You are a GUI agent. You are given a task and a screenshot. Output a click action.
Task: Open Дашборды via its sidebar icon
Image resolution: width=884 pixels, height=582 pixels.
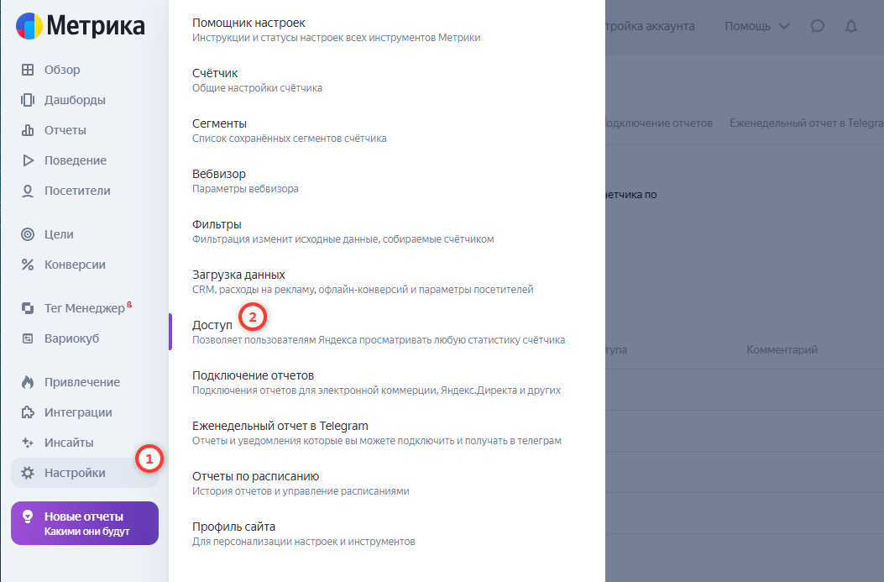point(28,100)
